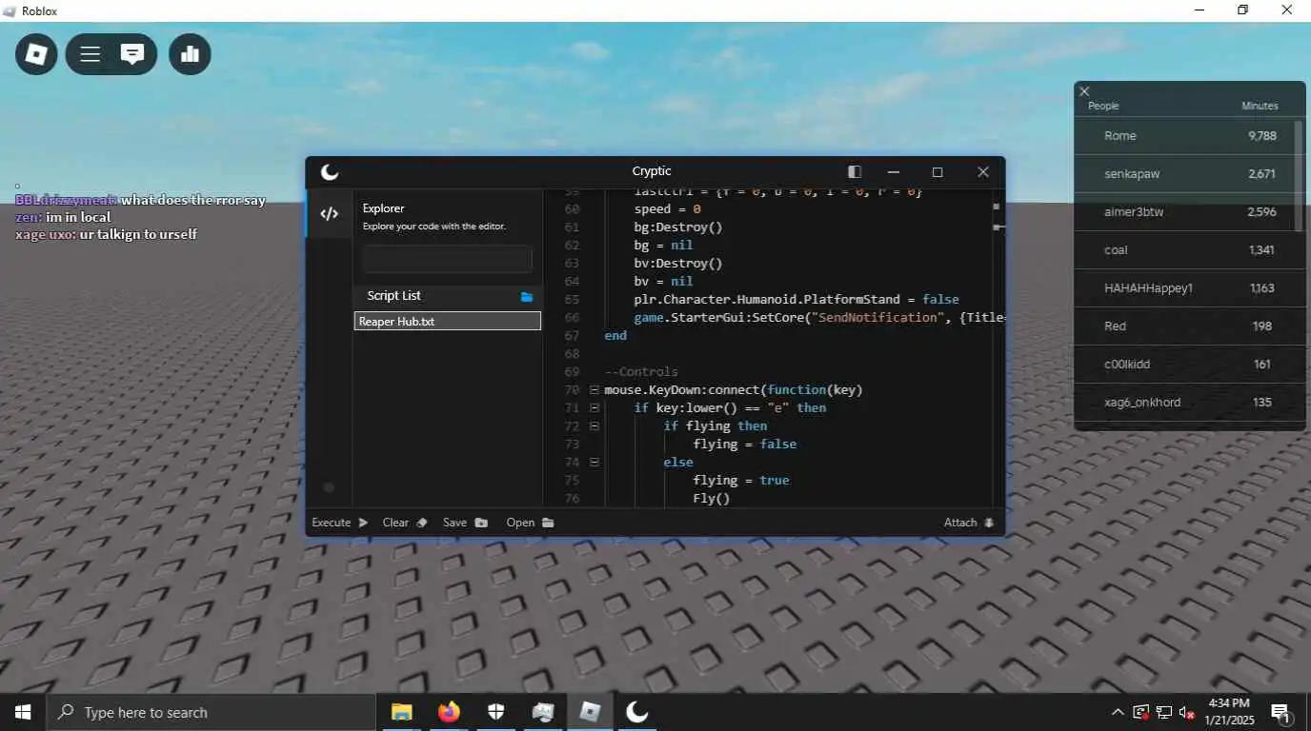Select player senkapaw in leaderboard
The image size is (1311, 731).
pos(1184,174)
